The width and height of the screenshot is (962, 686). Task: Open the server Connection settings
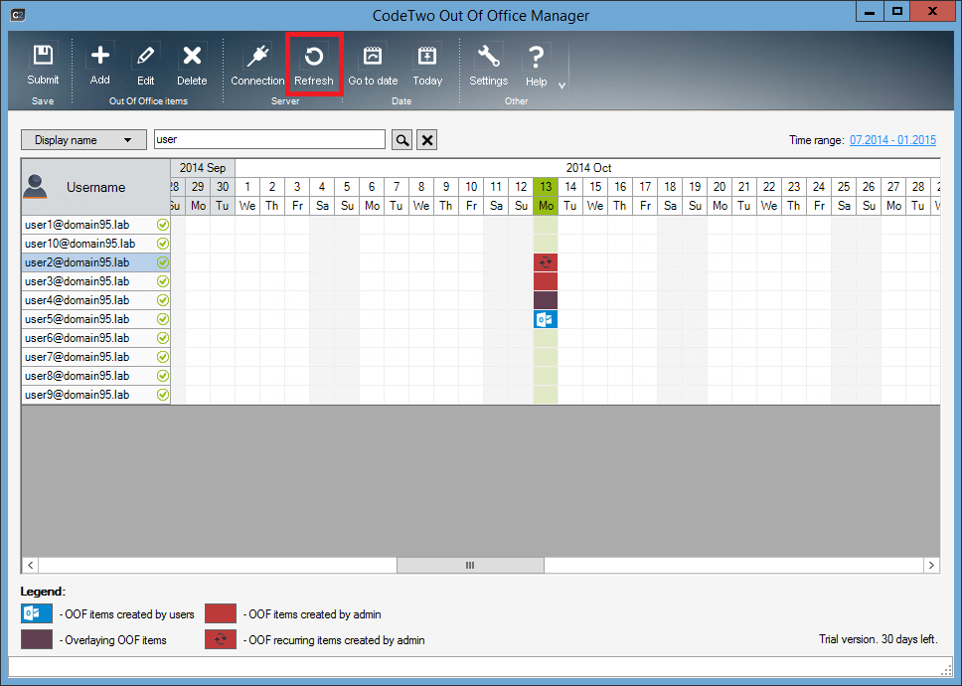257,65
